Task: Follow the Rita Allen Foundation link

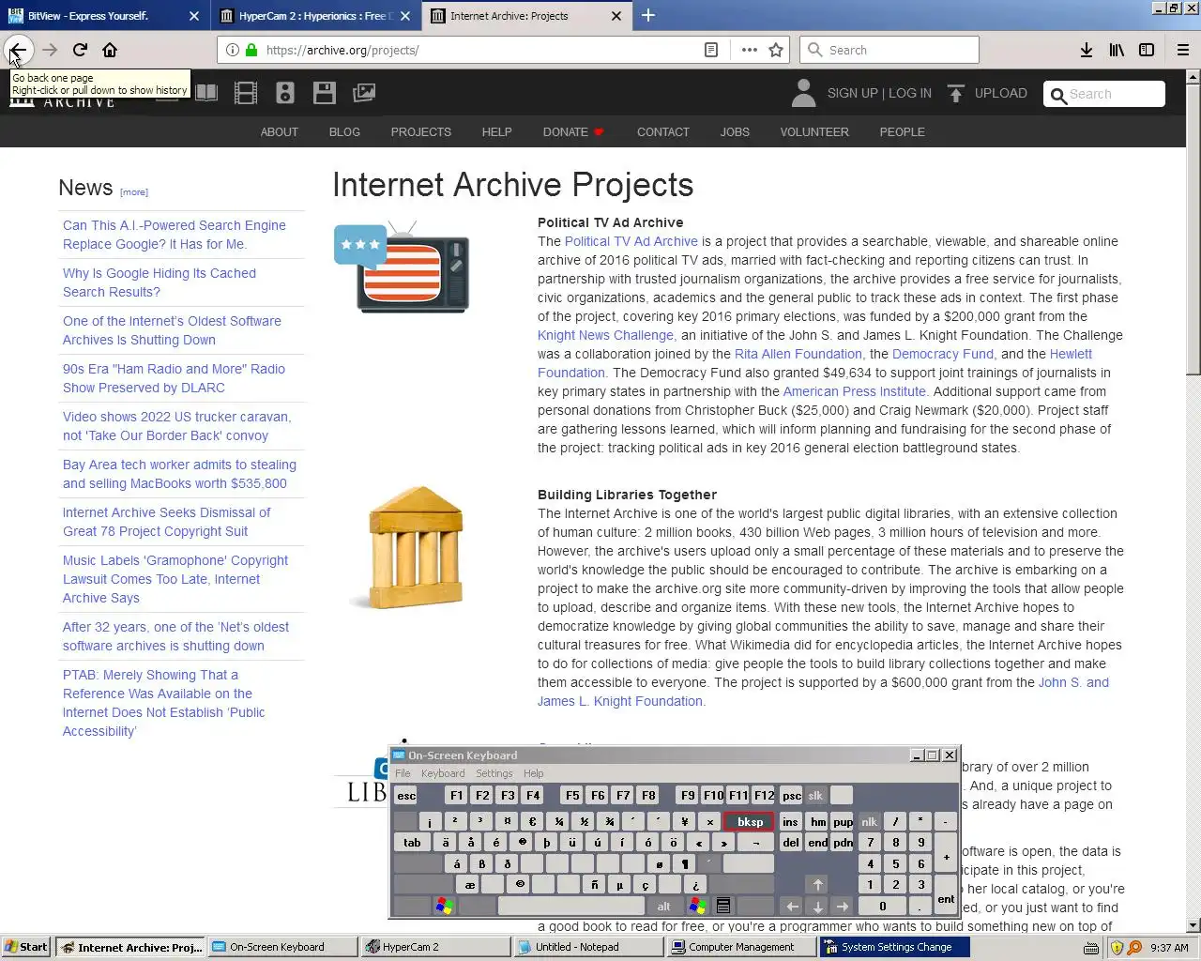Action: 798,354
